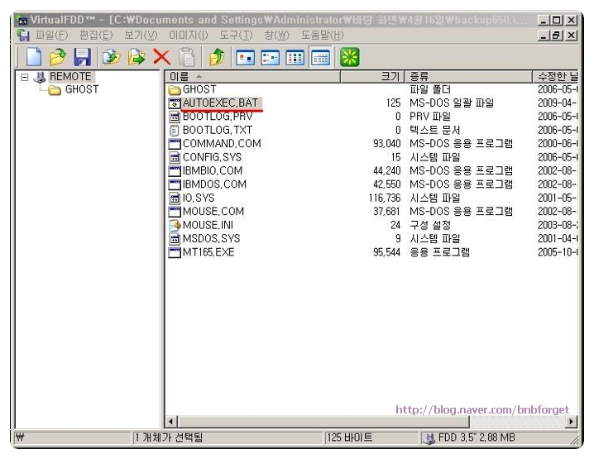Image resolution: width=594 pixels, height=459 pixels.
Task: Switch to large icons view
Action: click(245, 58)
